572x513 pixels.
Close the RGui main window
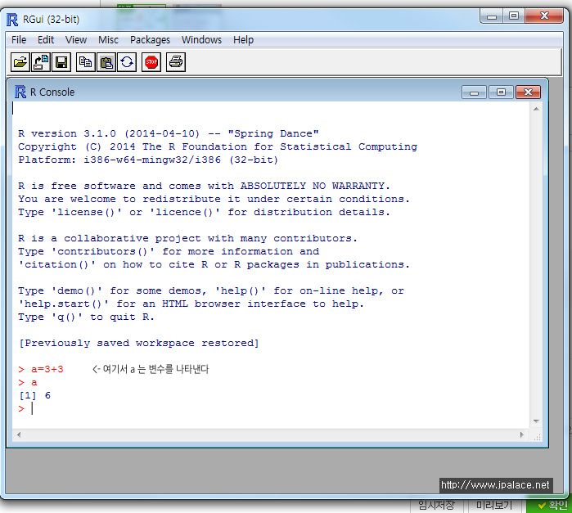coord(544,16)
